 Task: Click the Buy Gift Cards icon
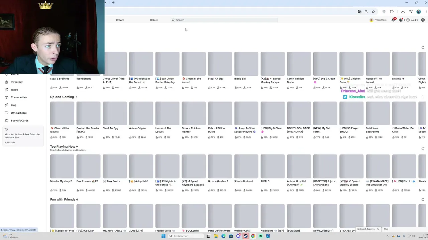pos(7,120)
